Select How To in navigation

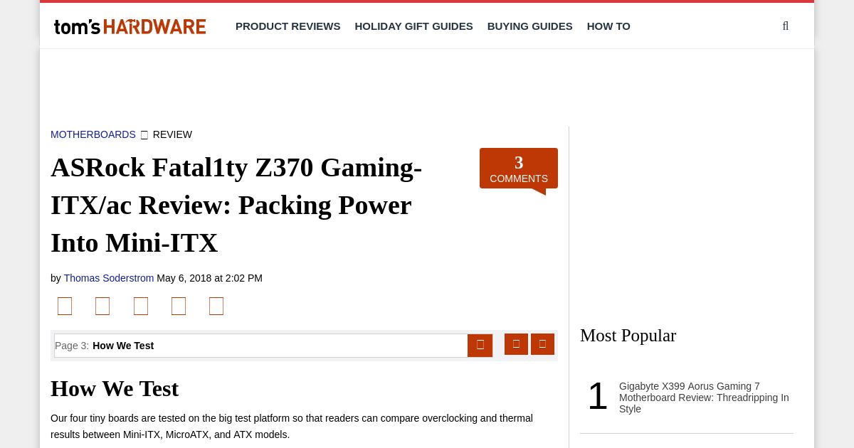[x=608, y=26]
